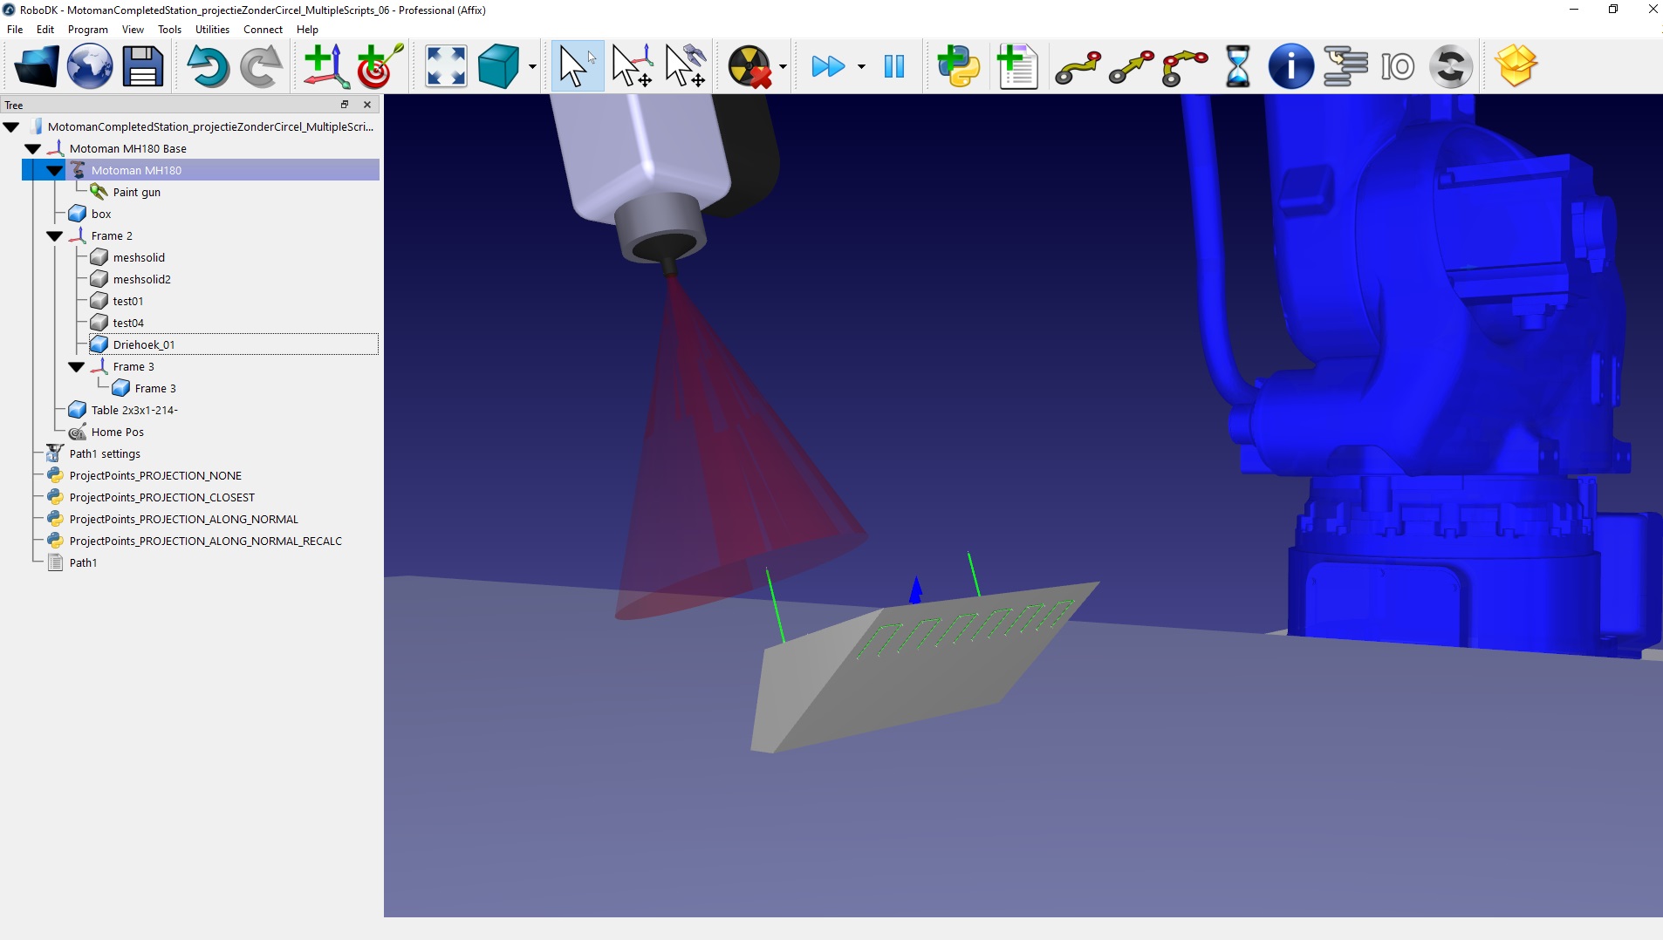Viewport: 1663px width, 940px height.
Task: Select ProjectPoints_PROJECTION_CLOSEST script in tree
Action: [161, 497]
